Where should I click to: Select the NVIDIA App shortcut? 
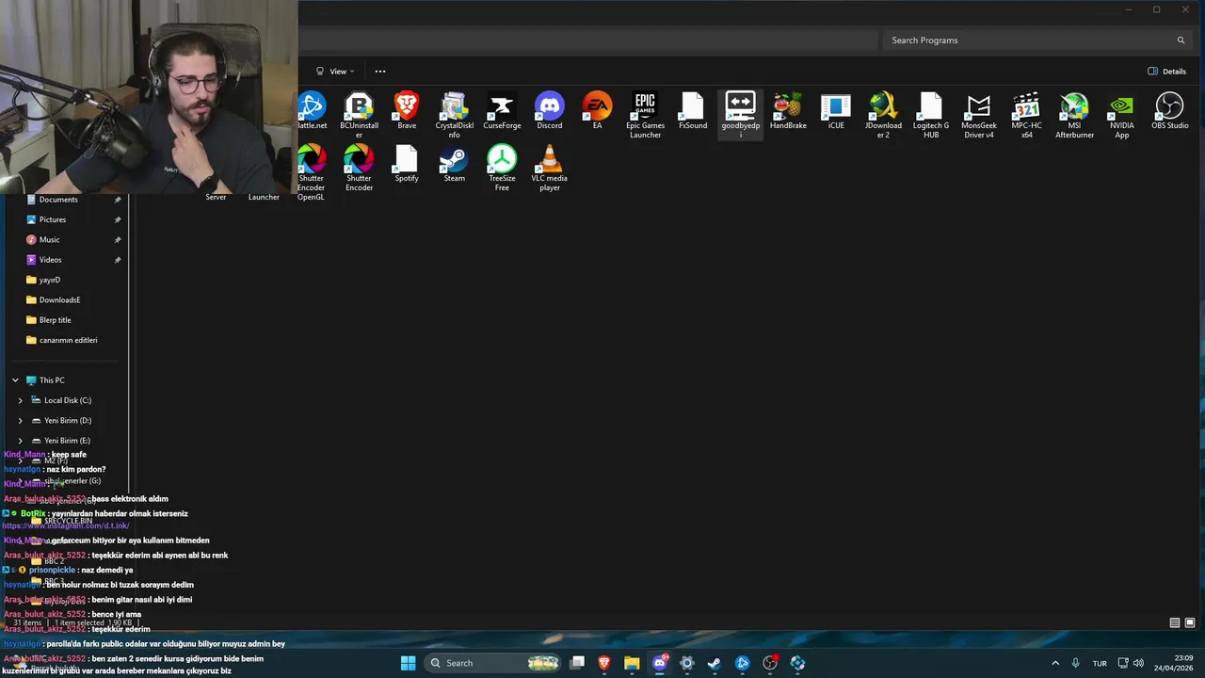(x=1122, y=115)
